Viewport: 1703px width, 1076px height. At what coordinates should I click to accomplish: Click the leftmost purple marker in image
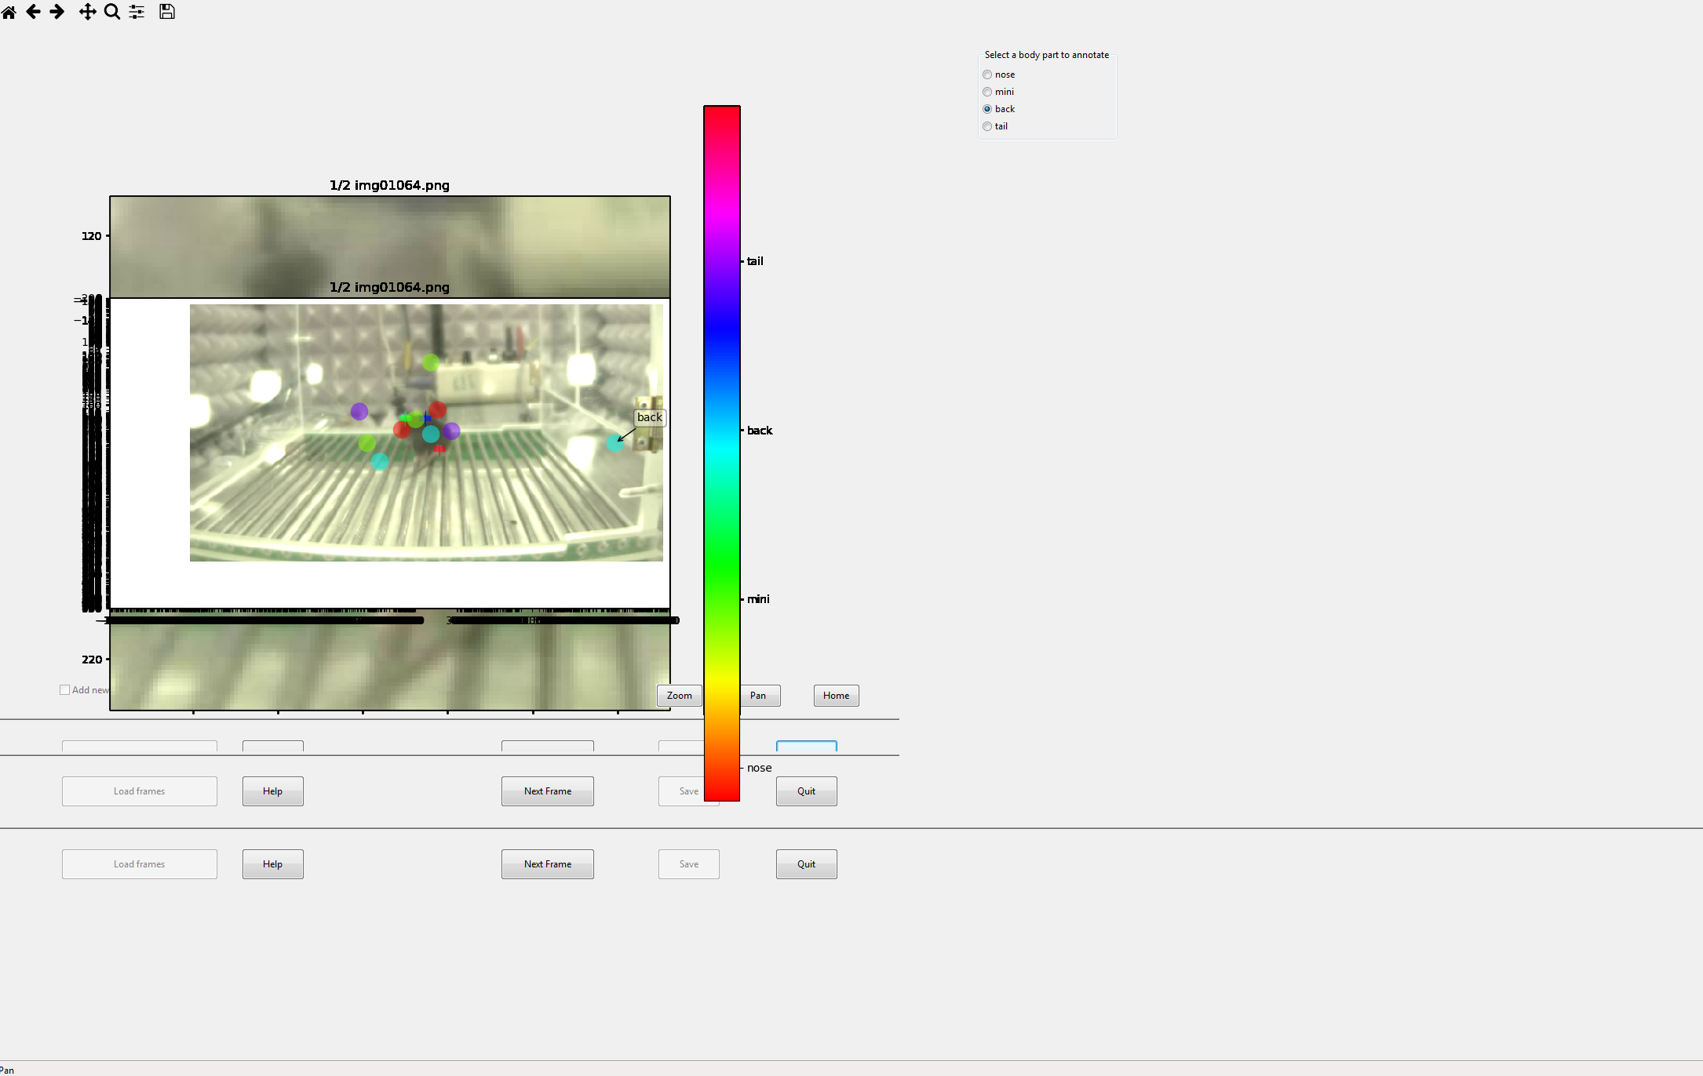359,411
